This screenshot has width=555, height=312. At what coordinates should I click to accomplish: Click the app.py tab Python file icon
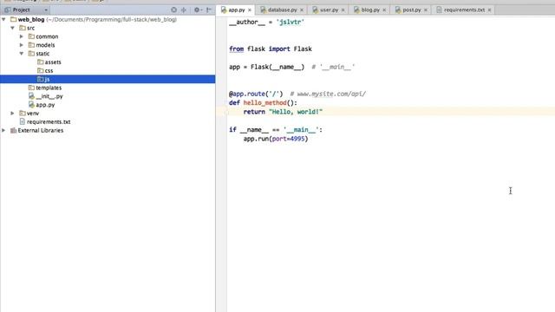(x=224, y=10)
